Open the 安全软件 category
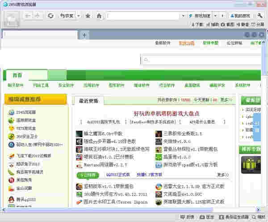The height and width of the screenshot is (222, 268). (66, 85)
